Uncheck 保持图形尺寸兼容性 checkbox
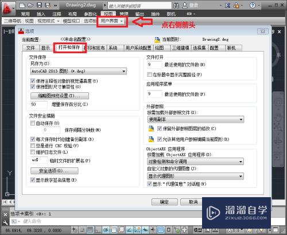 (33, 87)
